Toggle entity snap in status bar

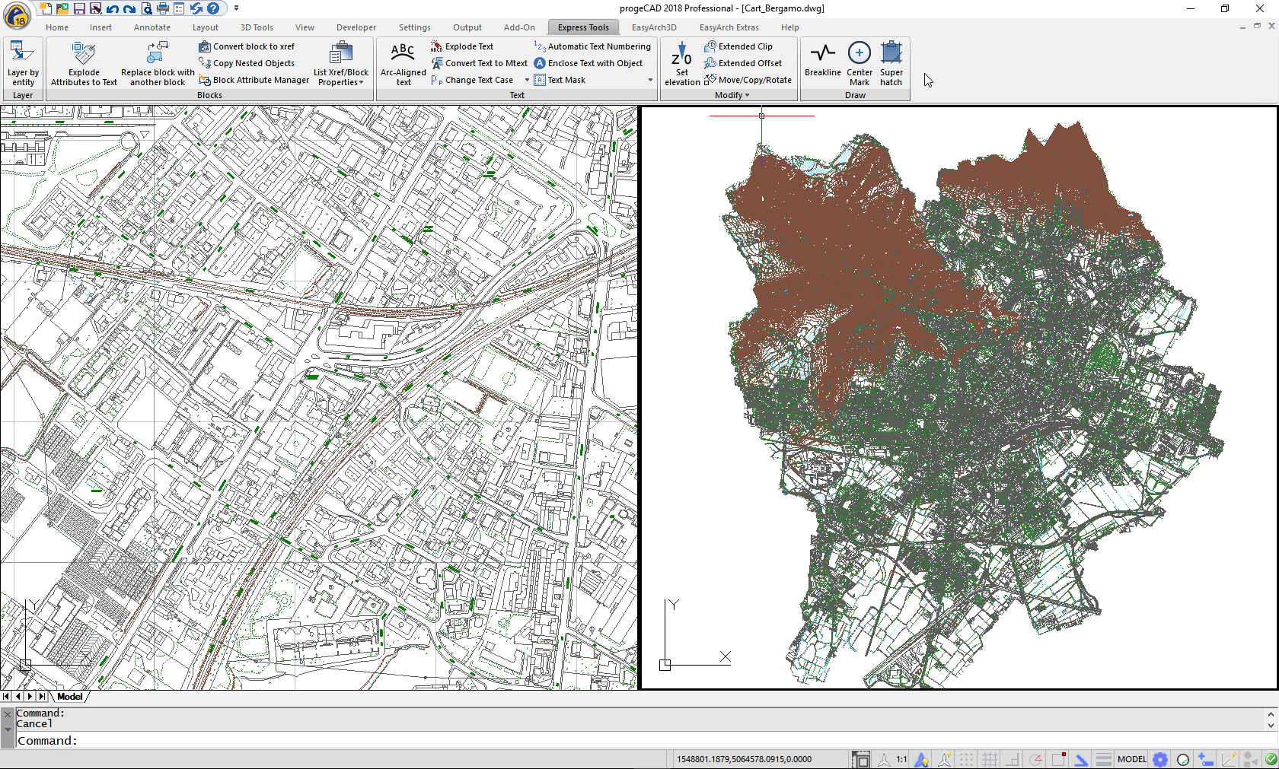(1058, 759)
